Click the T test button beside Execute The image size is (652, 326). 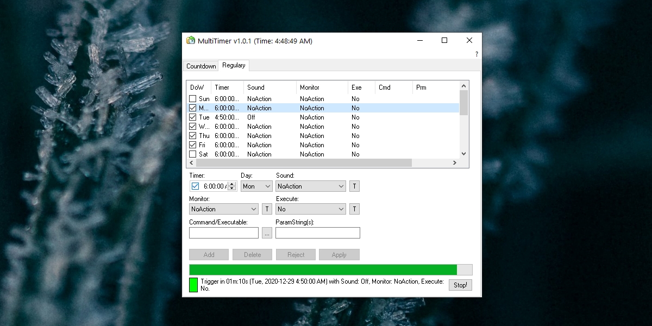point(354,209)
